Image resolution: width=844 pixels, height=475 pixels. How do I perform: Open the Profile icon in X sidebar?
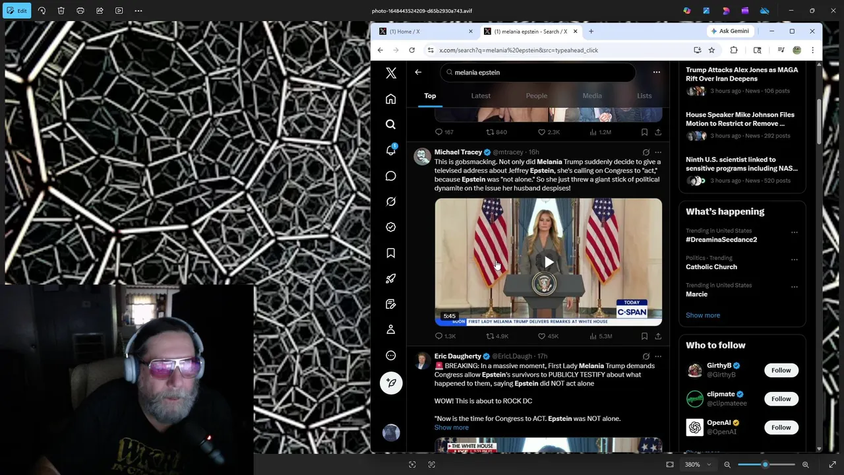click(x=391, y=330)
